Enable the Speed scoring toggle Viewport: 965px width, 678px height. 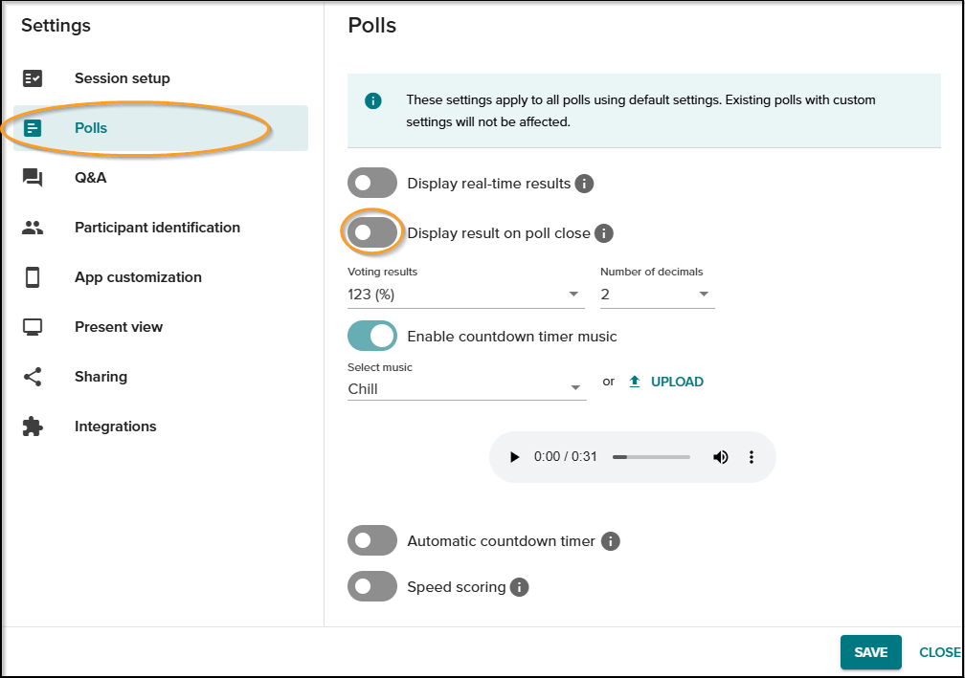(x=372, y=587)
